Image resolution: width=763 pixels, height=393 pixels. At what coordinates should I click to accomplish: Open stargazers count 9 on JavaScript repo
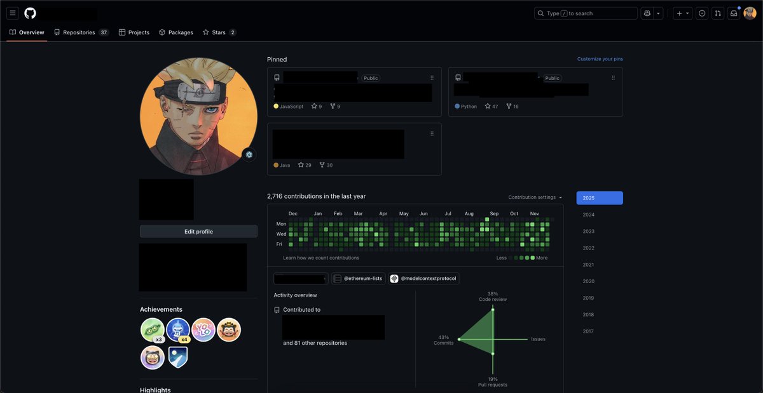(x=317, y=106)
